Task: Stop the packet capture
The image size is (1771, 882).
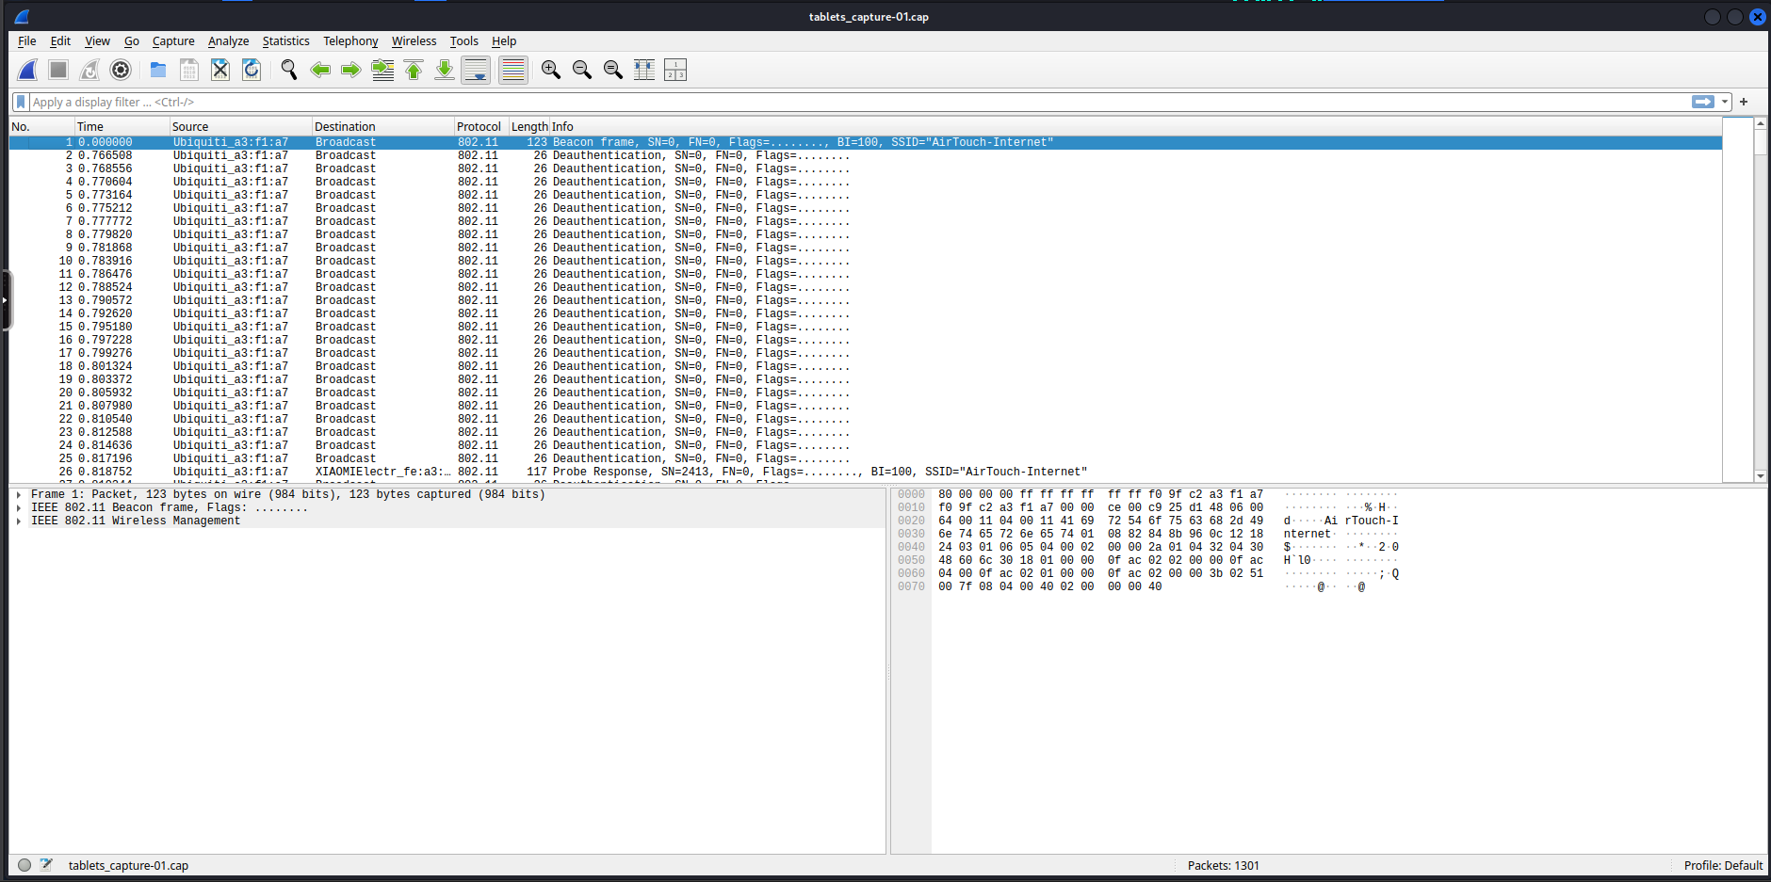Action: click(57, 70)
